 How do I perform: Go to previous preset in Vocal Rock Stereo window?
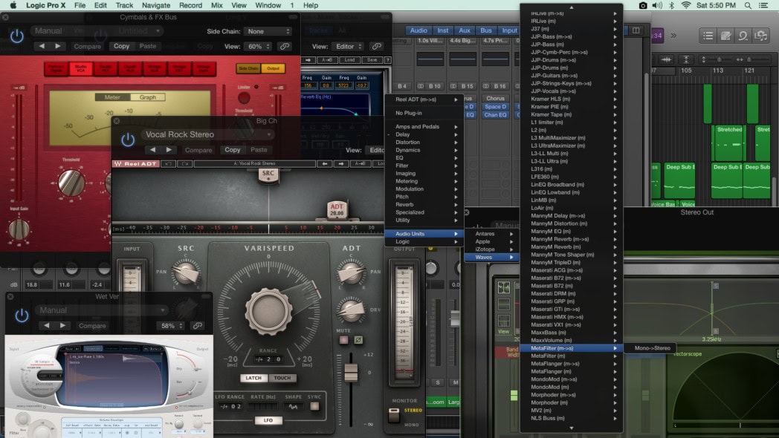152,150
